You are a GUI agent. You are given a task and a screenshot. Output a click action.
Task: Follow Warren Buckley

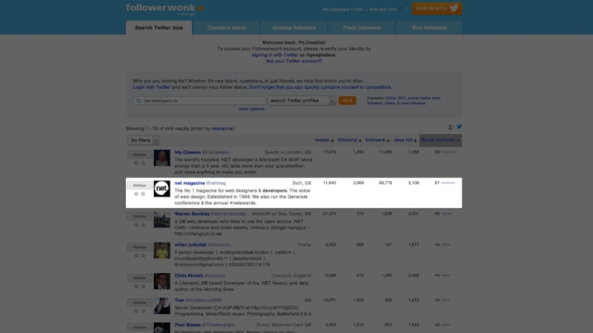pyautogui.click(x=139, y=216)
